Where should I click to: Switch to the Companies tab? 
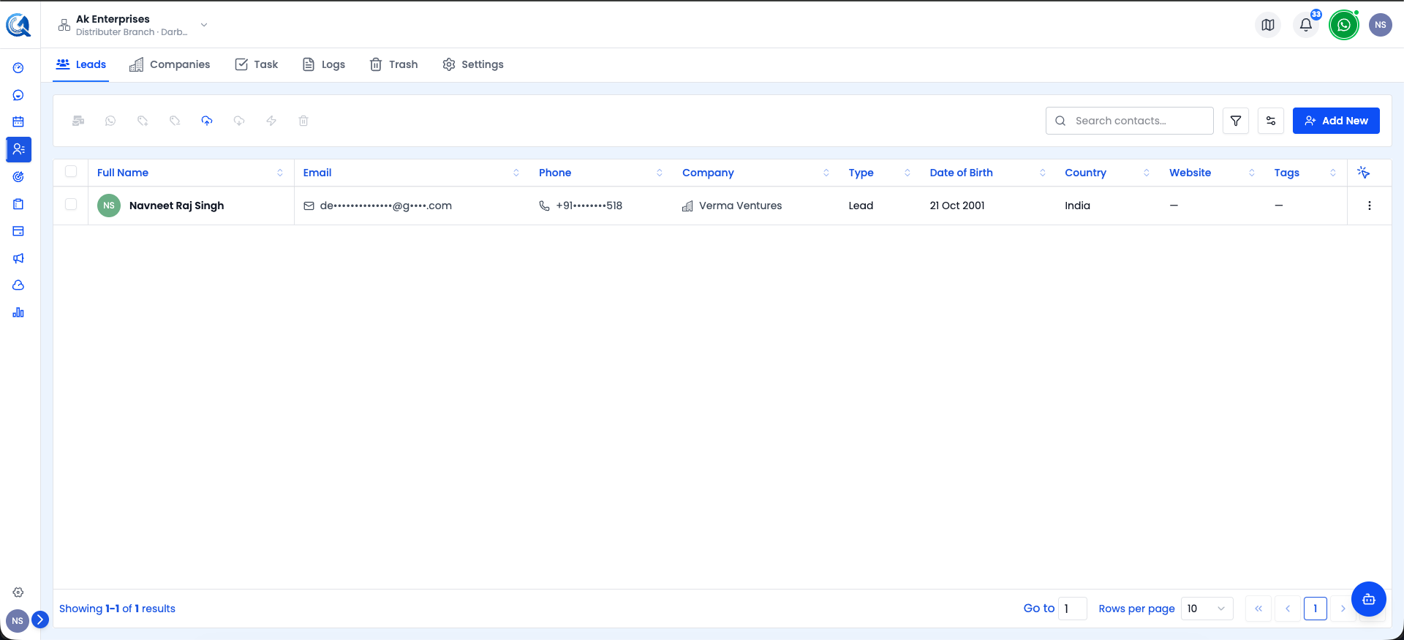click(x=170, y=64)
